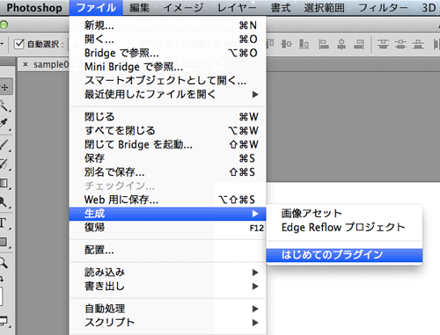The height and width of the screenshot is (335, 440).
Task: Click the distribute top edges icon
Action: [x=383, y=44]
